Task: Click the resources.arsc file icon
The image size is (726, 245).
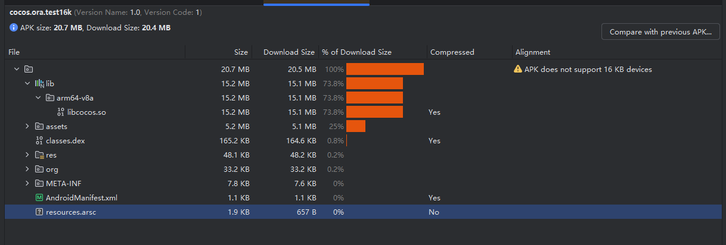Action: tap(39, 212)
